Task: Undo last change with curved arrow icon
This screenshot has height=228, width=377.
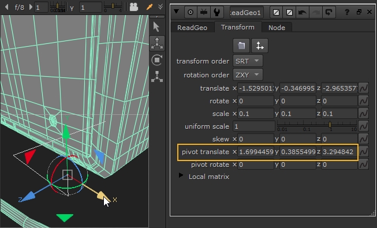Action: click(x=302, y=12)
